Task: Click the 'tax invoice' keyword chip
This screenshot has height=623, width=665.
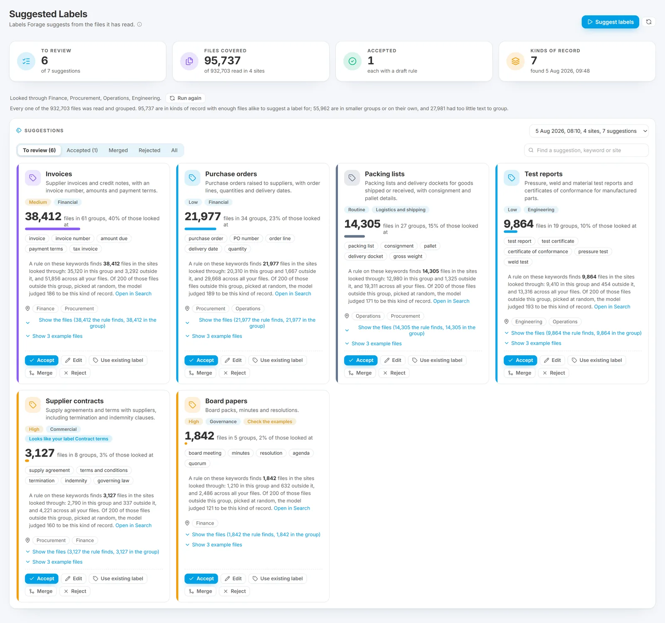Action: tap(85, 249)
